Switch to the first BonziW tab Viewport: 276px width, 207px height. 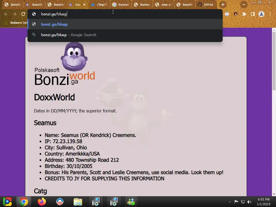(13, 5)
